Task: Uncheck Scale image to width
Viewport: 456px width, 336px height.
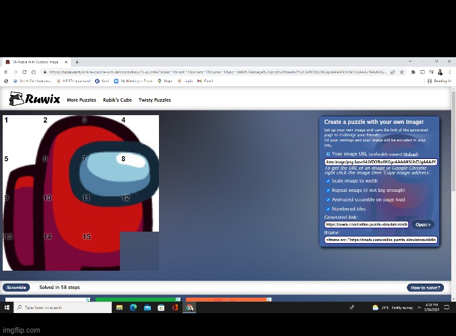Action: tap(328, 180)
